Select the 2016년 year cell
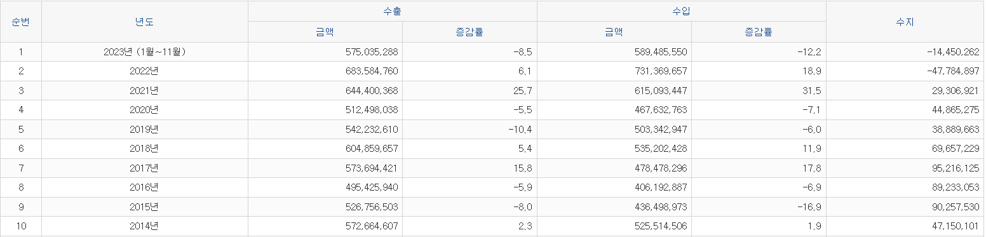 (145, 187)
